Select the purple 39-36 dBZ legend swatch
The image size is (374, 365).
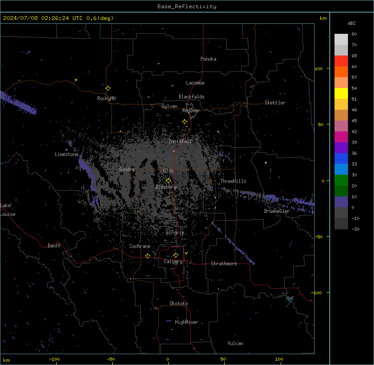pos(341,148)
